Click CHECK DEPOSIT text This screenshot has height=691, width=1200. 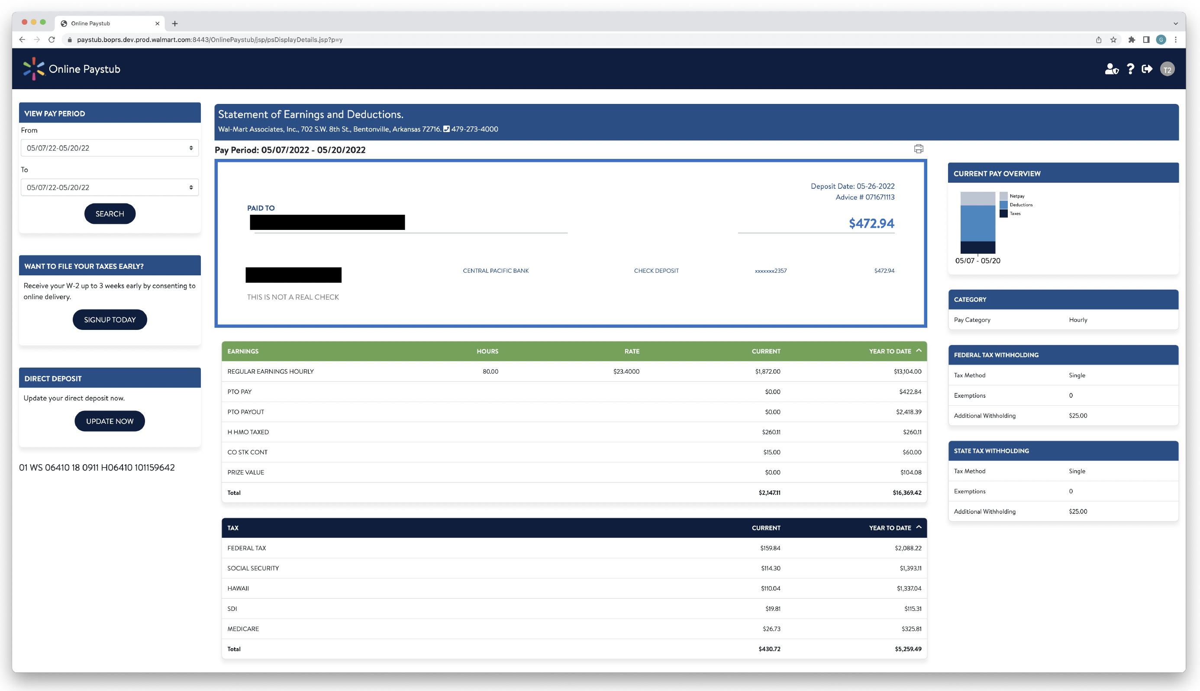pos(656,271)
